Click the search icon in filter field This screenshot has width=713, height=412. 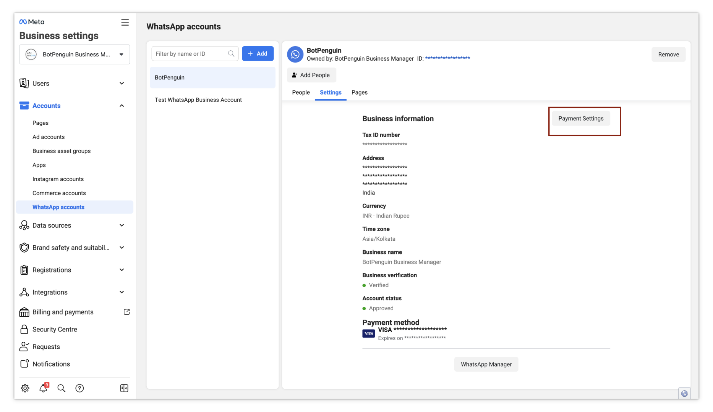231,54
